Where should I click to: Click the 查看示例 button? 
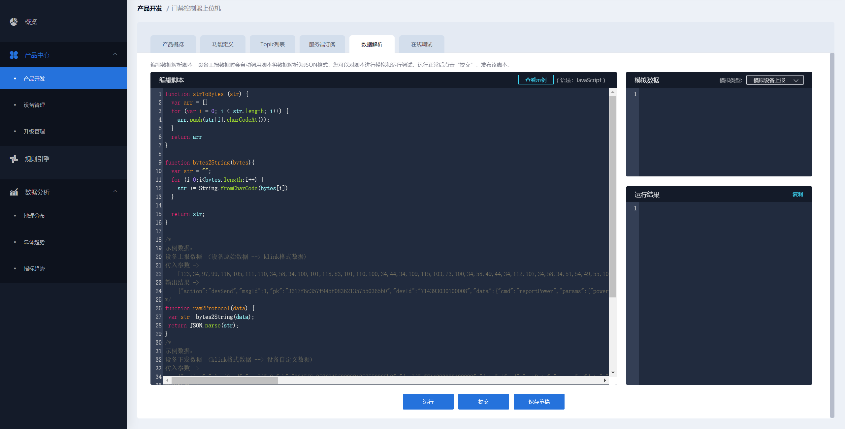click(536, 80)
